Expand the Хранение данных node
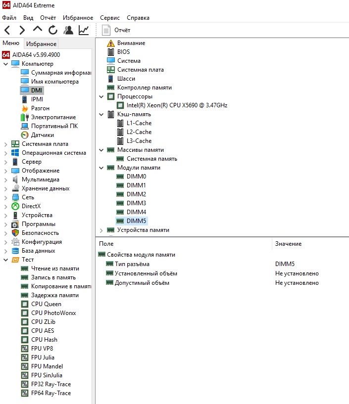 click(5, 188)
